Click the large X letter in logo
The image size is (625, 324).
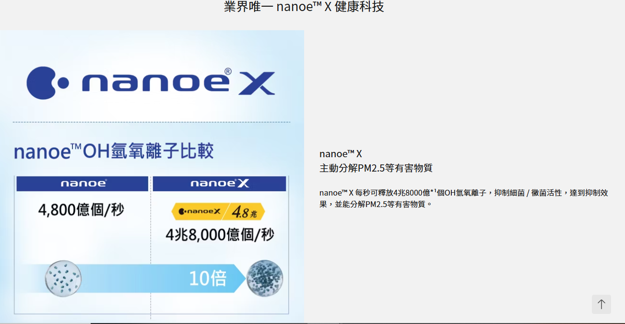click(256, 83)
